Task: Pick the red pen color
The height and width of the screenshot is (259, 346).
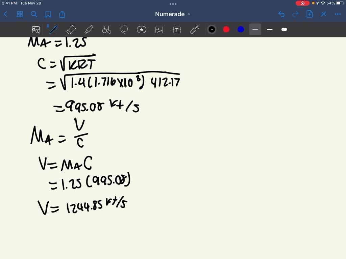Action: 226,30
